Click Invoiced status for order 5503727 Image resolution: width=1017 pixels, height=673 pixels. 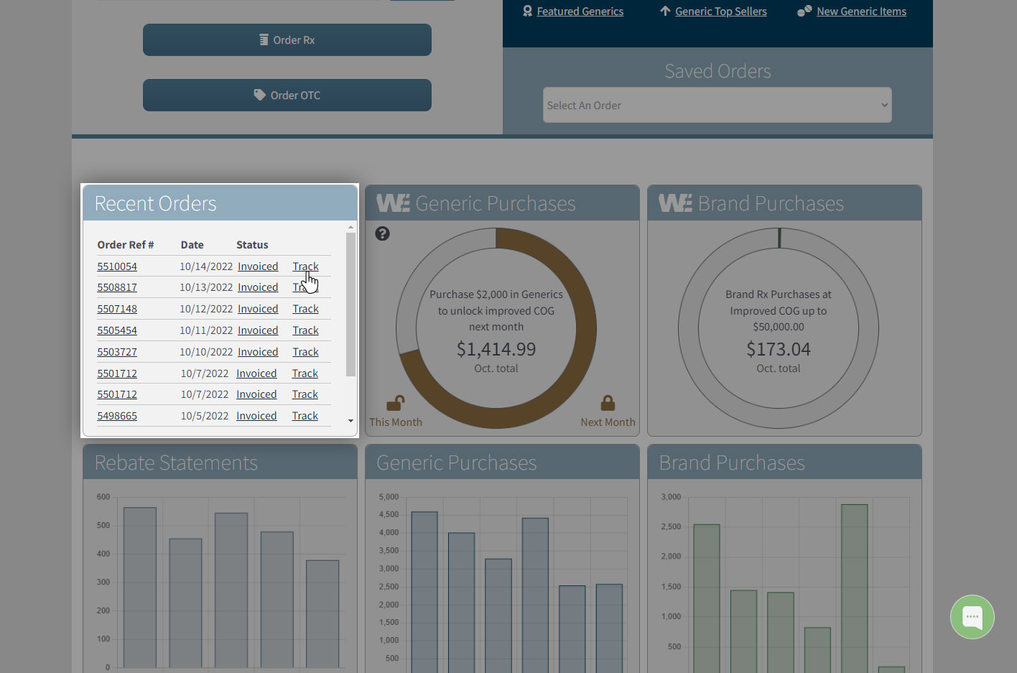[258, 352]
